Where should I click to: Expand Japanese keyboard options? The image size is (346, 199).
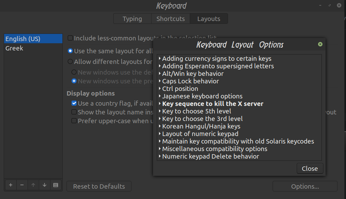point(160,96)
